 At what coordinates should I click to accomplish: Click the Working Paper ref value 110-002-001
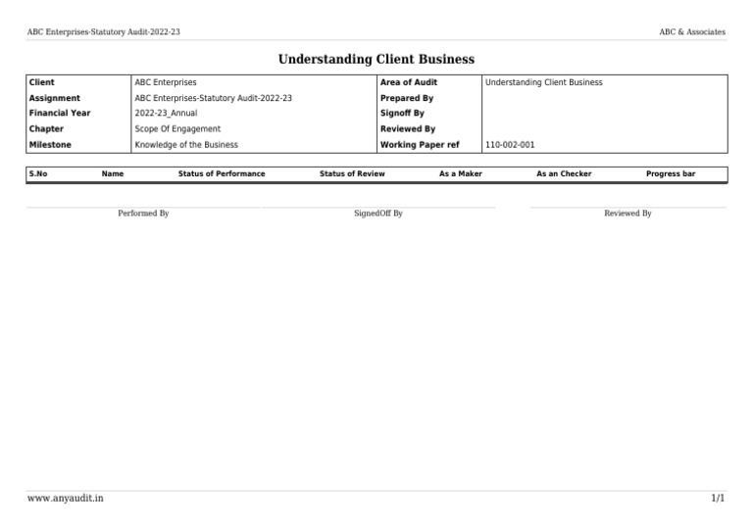(510, 144)
